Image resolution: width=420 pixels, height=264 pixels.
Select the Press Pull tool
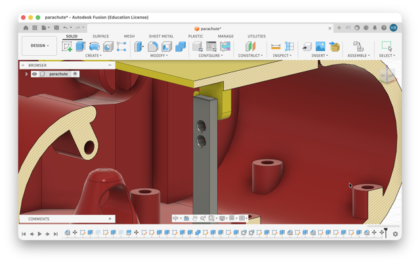139,47
